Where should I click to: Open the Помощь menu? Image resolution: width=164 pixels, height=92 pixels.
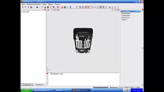57,4
